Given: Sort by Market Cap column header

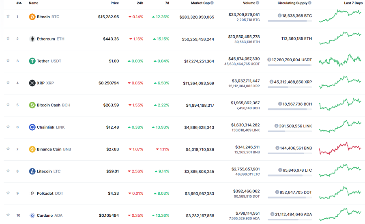Looking at the screenshot, I should coord(200,3).
